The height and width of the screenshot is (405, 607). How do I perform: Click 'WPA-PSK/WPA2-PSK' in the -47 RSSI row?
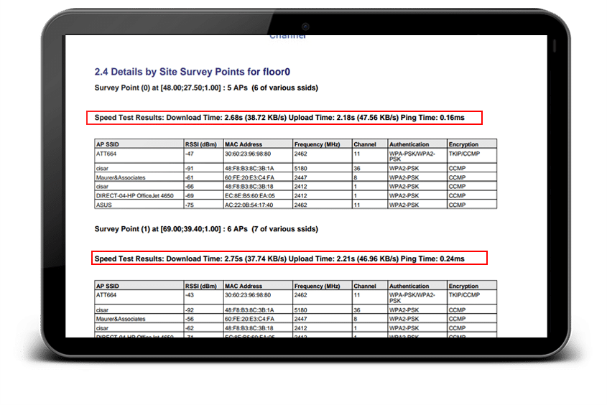tap(412, 157)
